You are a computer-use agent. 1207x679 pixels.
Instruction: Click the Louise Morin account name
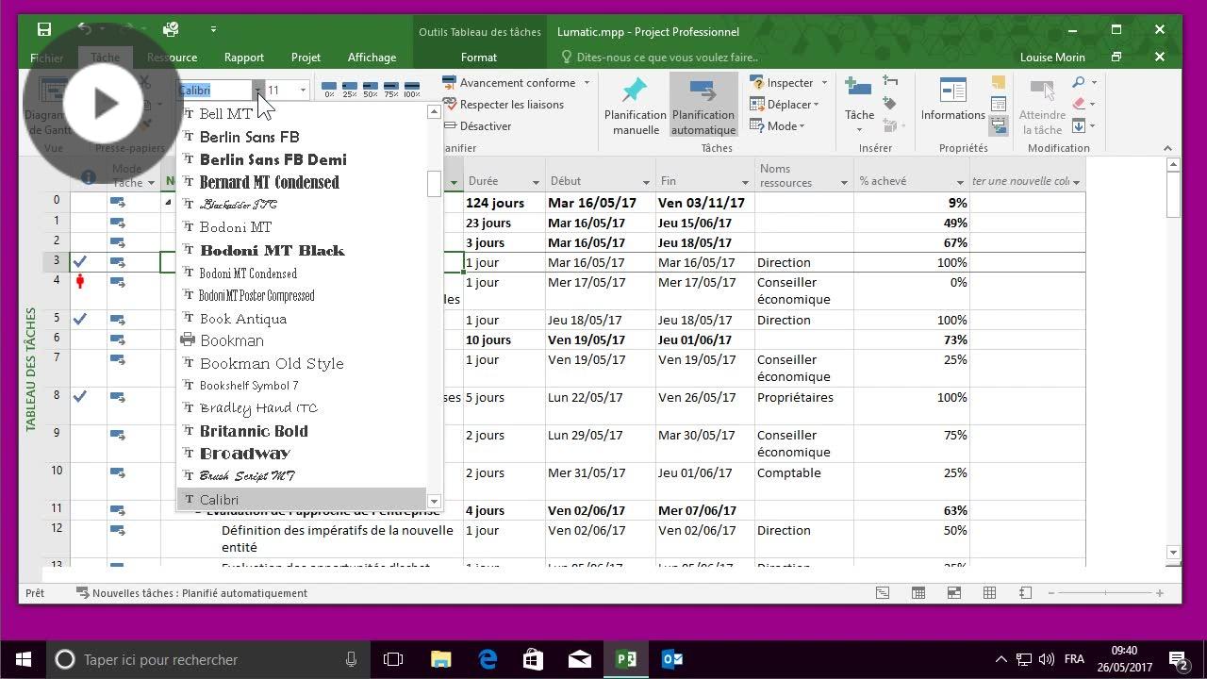(x=1052, y=57)
